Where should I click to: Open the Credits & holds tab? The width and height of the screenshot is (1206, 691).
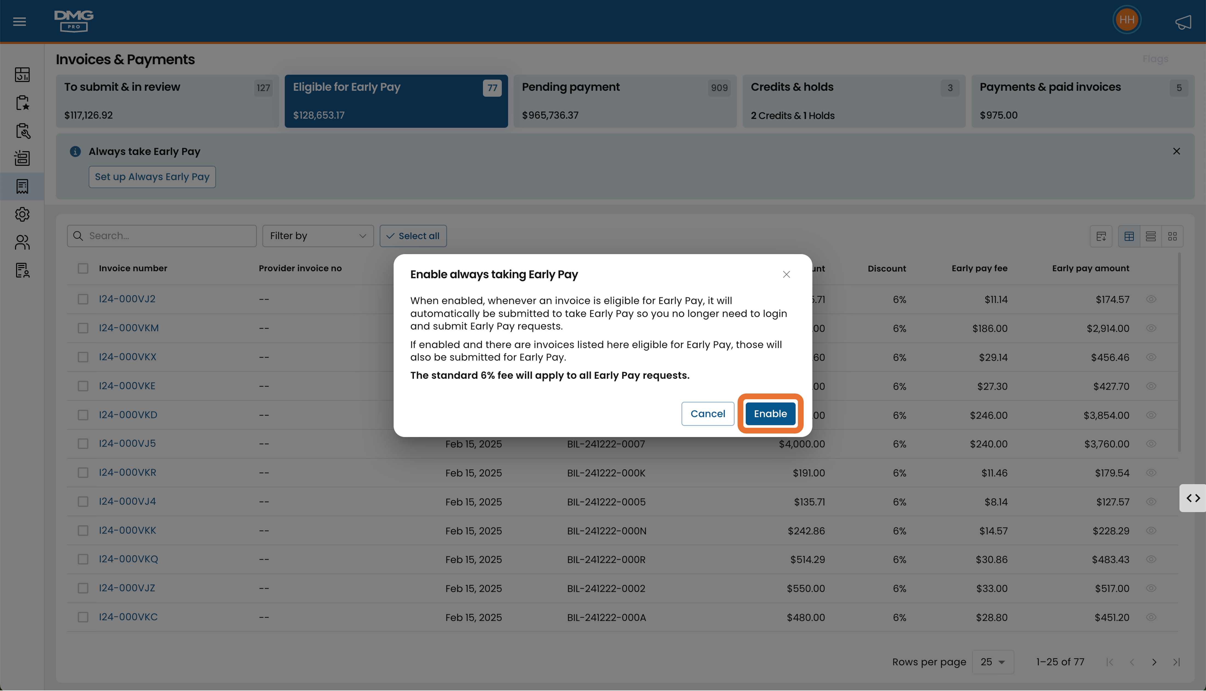point(854,101)
